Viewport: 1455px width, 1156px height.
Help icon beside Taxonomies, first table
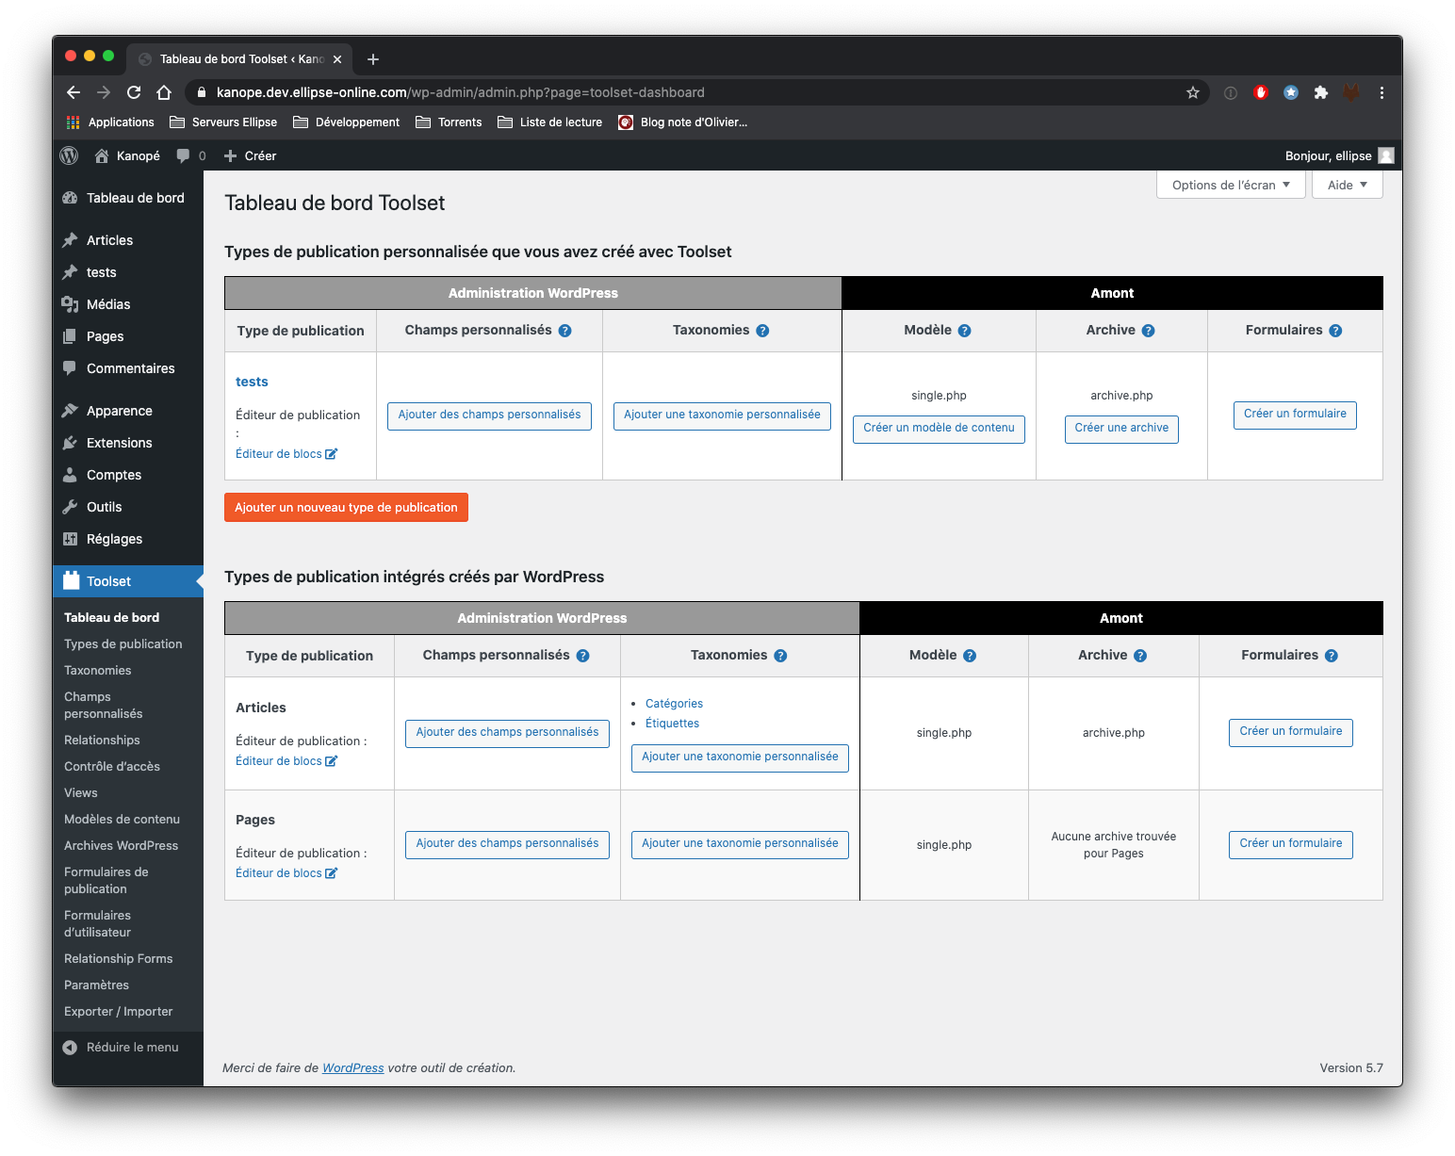(762, 331)
